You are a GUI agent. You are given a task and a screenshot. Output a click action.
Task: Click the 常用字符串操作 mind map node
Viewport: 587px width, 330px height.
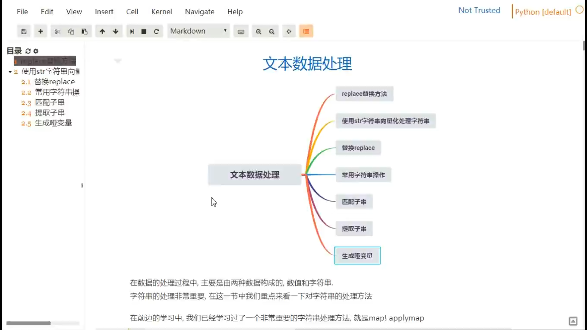point(363,175)
